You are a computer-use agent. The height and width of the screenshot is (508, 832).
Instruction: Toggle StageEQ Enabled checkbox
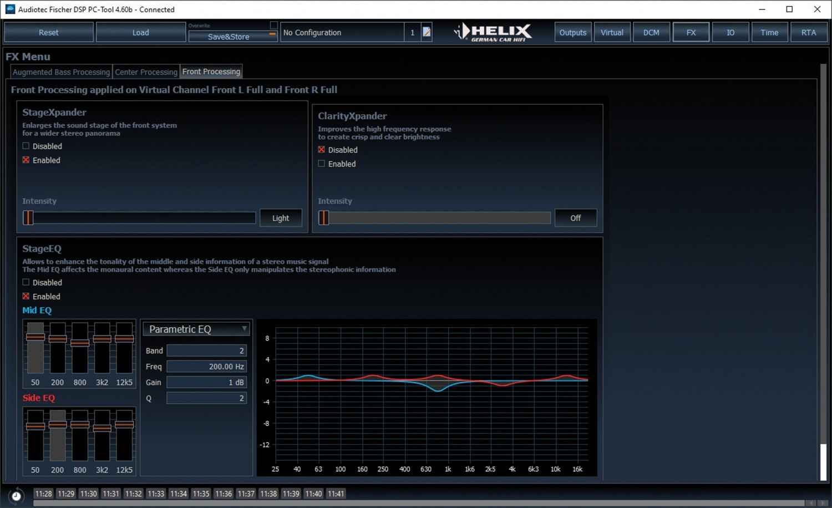pyautogui.click(x=26, y=296)
